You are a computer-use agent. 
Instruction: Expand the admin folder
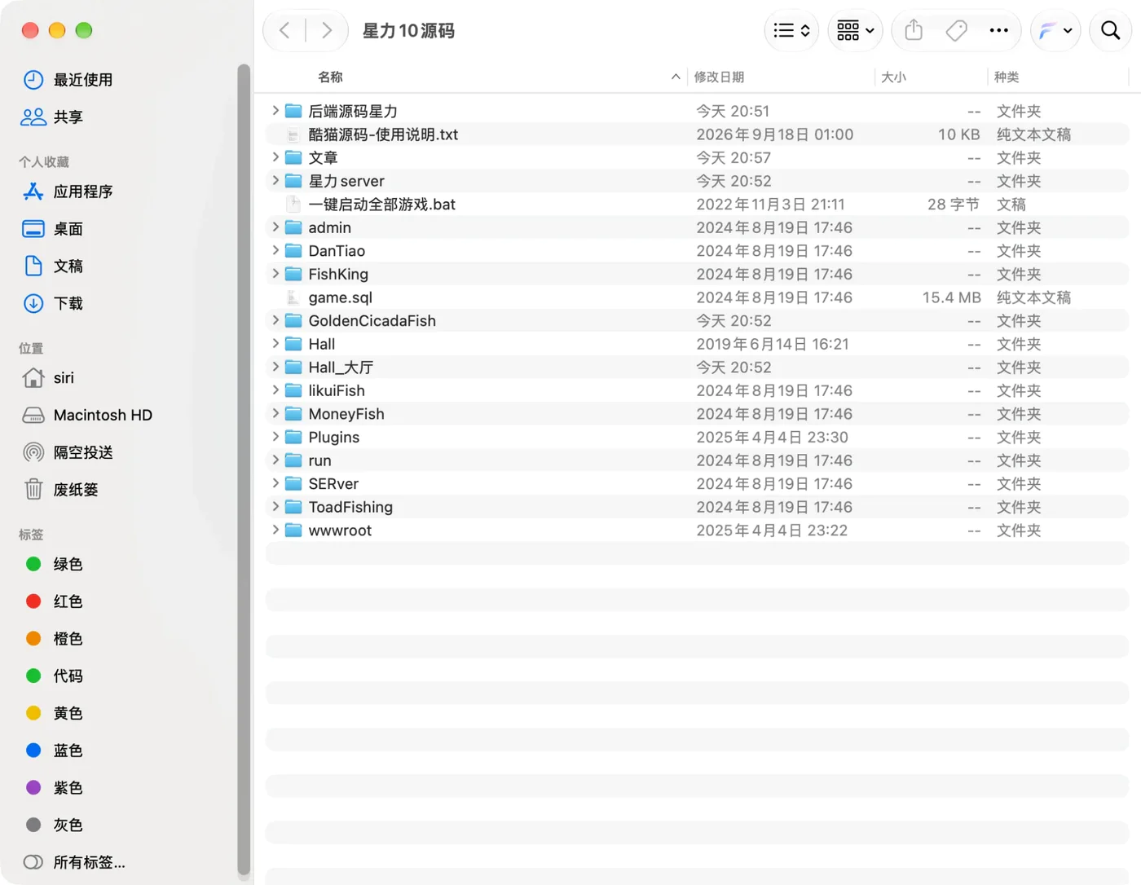275,227
